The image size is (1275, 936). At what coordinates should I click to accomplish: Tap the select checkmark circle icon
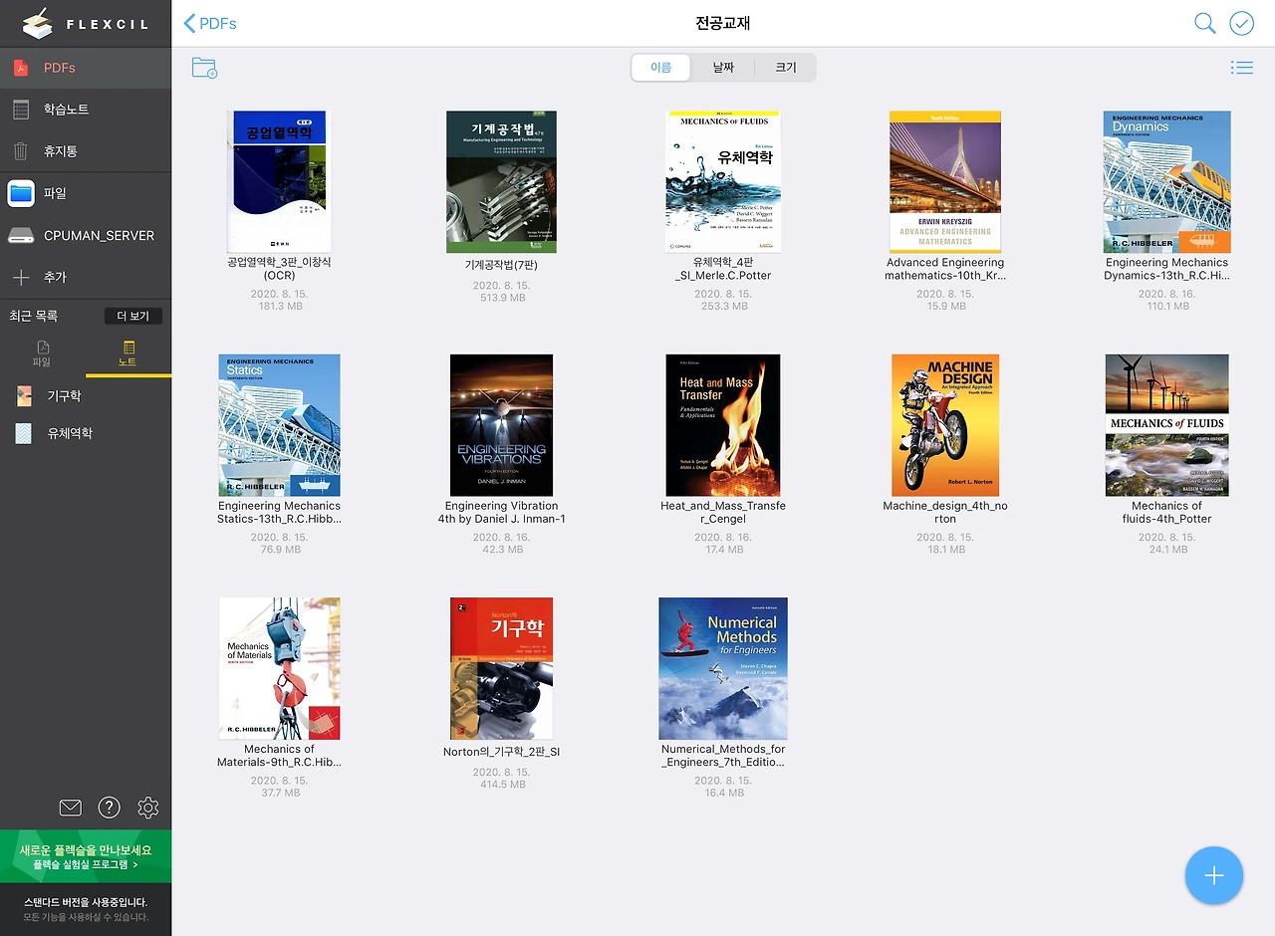point(1241,23)
